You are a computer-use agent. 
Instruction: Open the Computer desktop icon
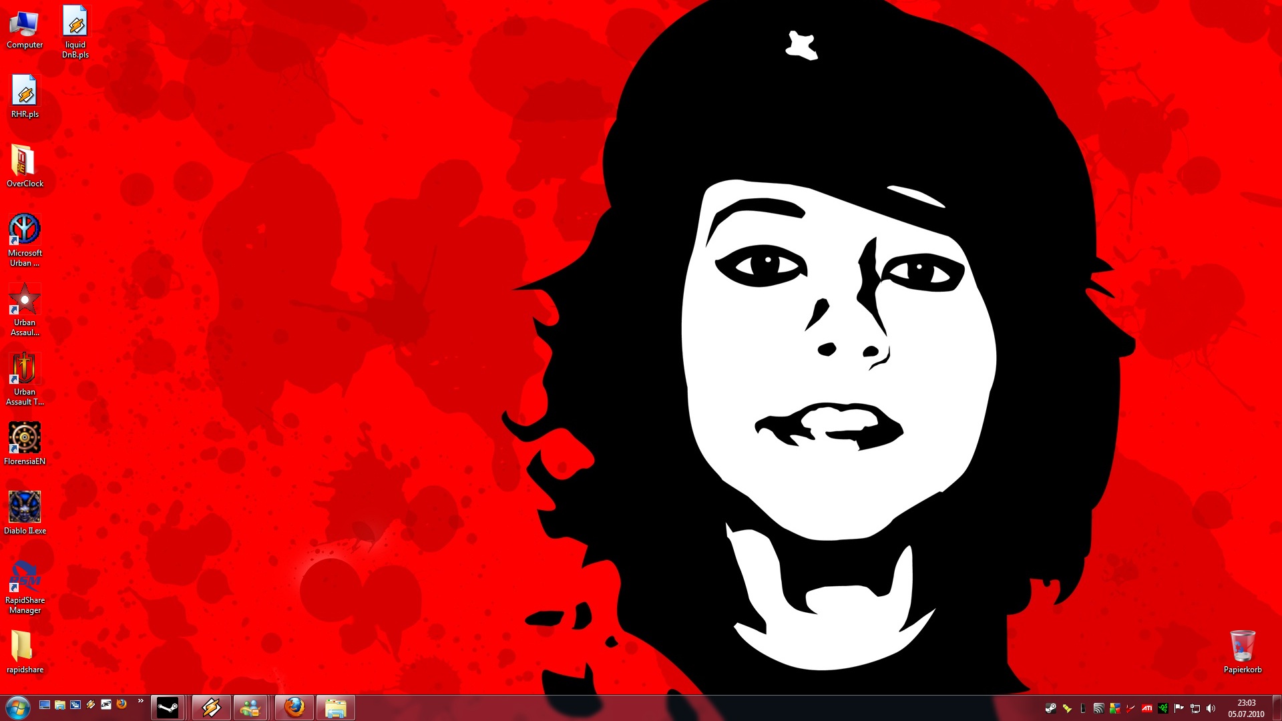click(25, 29)
